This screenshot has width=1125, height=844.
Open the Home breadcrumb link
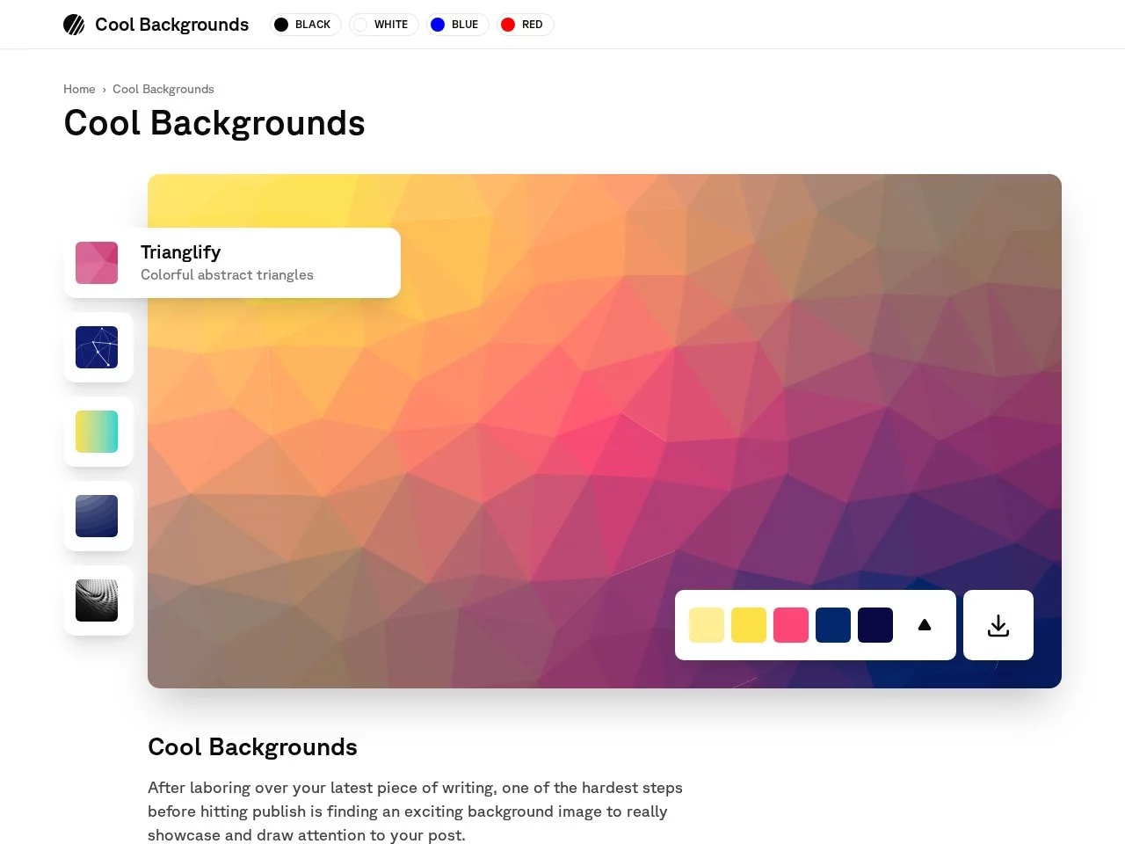(x=79, y=89)
